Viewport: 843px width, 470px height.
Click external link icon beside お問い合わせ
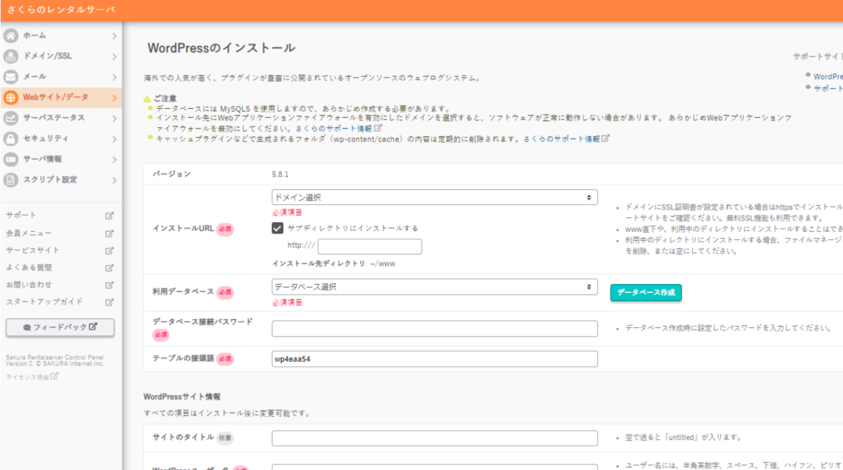click(109, 285)
